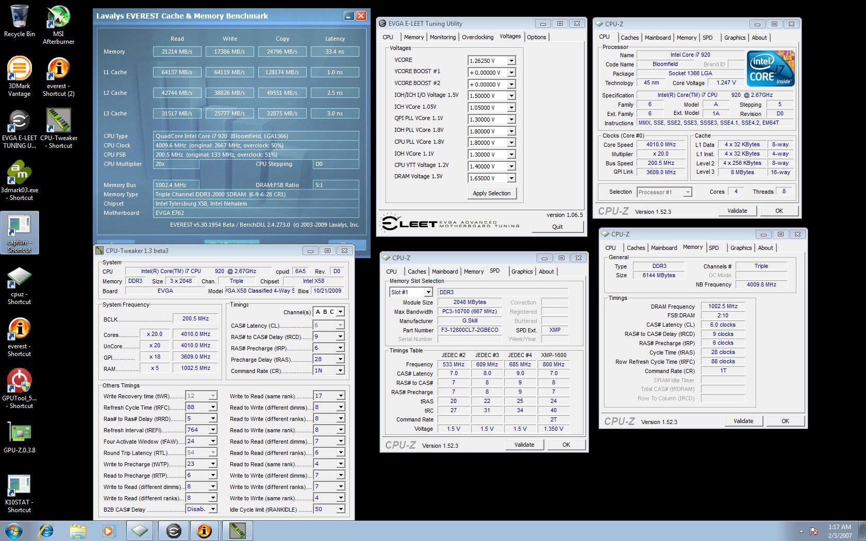Expand DRAM Voltage 1.5V dropdown
The image size is (866, 541).
pyautogui.click(x=511, y=178)
